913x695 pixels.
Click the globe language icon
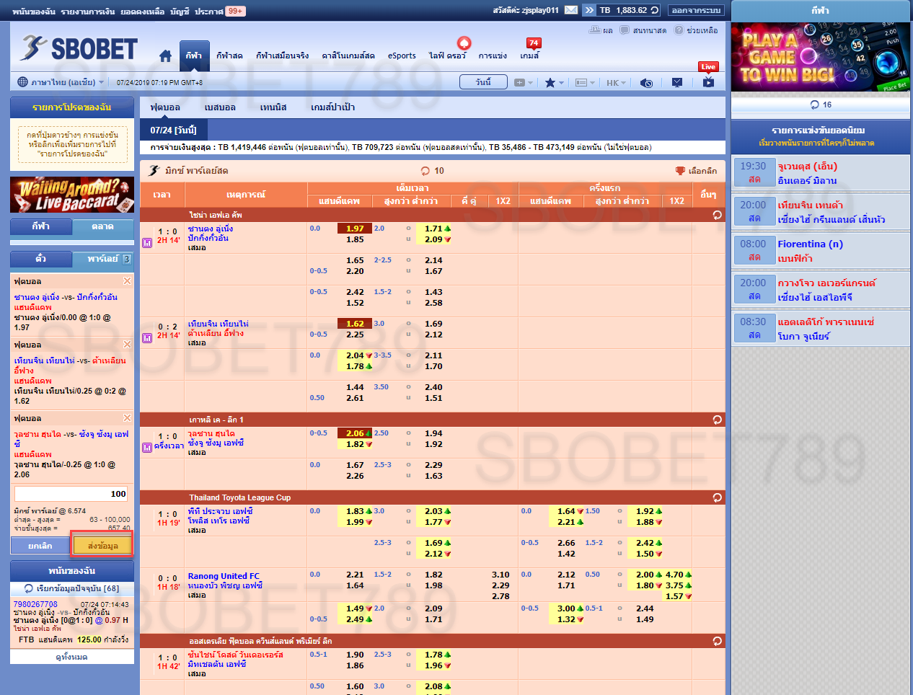[22, 82]
